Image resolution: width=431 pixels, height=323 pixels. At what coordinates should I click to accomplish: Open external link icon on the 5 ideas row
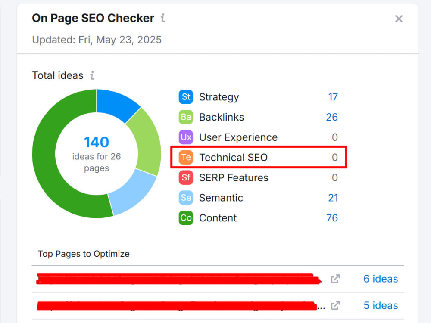pyautogui.click(x=335, y=305)
